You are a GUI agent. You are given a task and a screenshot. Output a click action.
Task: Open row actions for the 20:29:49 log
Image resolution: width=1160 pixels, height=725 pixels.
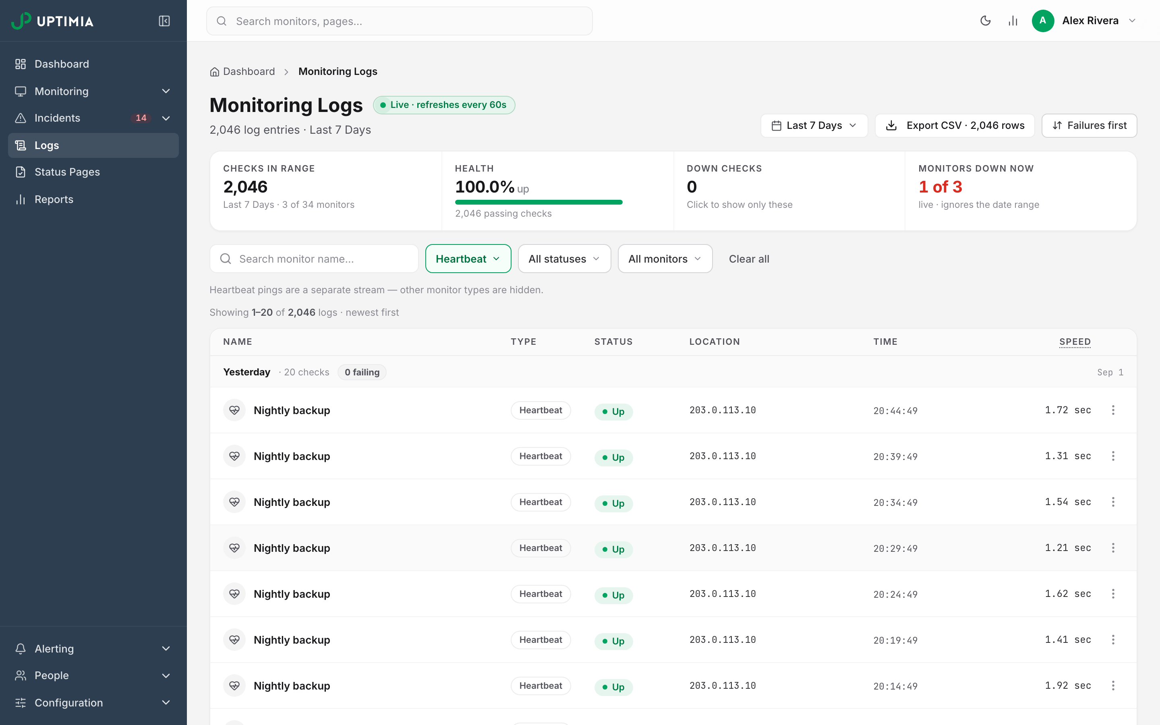coord(1113,548)
